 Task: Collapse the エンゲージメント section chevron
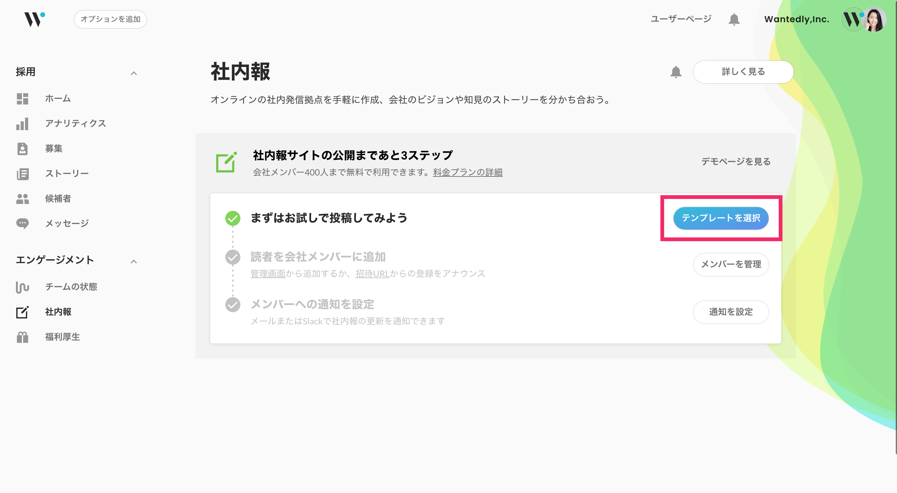pos(134,262)
